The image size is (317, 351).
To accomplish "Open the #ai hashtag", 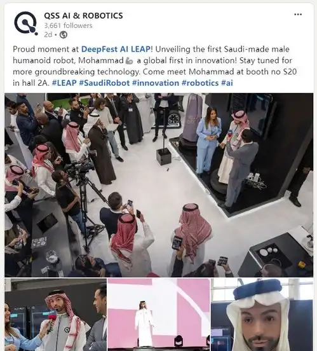I will pos(227,83).
